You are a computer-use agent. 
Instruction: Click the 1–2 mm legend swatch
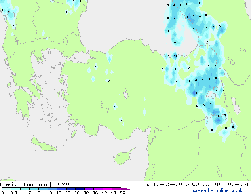25,189
